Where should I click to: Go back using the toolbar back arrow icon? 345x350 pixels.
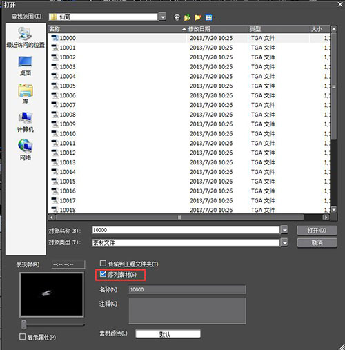click(177, 17)
